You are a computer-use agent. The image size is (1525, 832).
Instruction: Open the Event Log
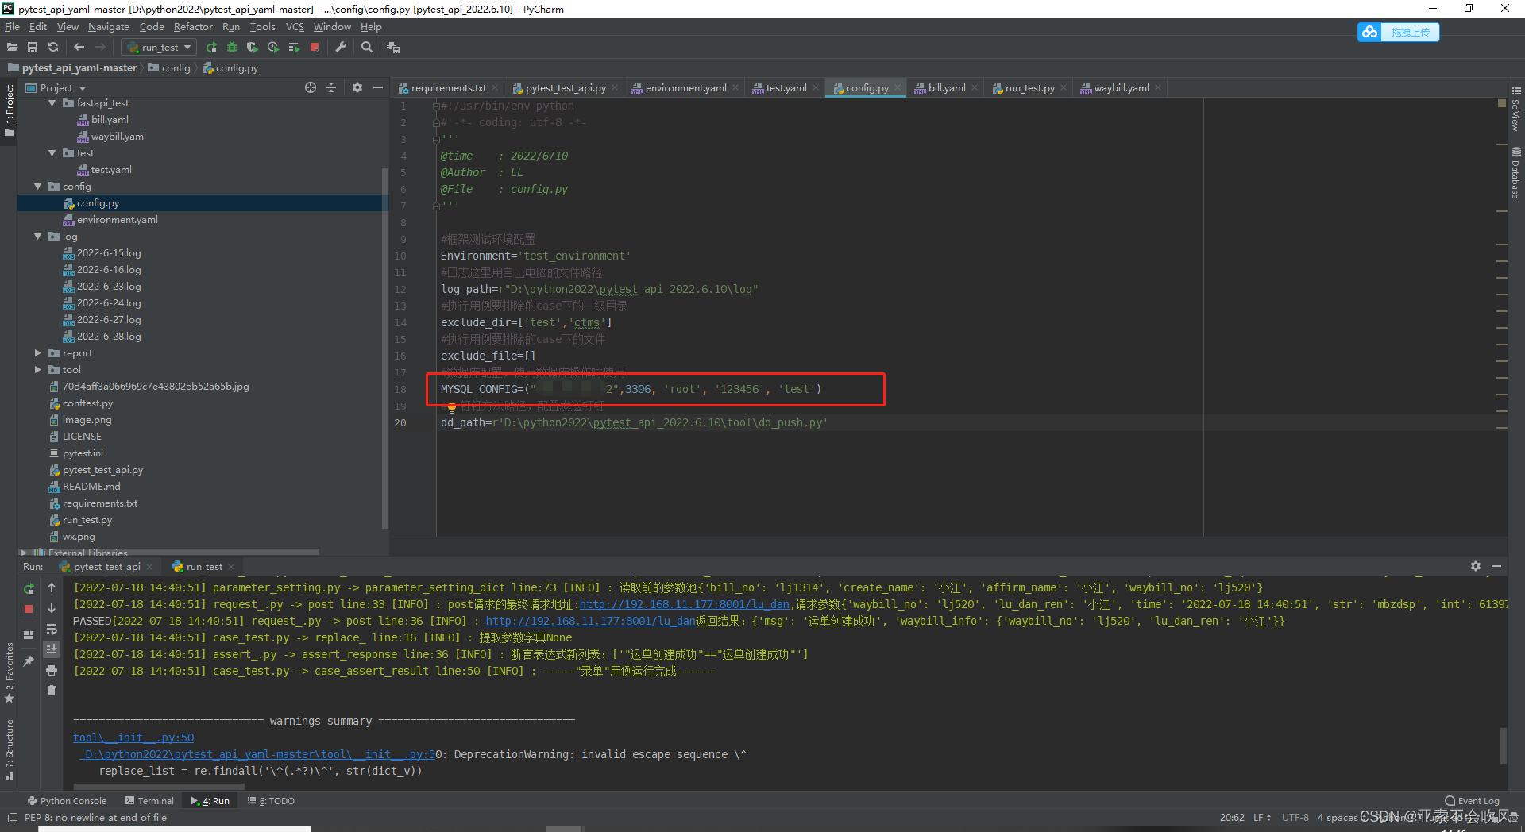point(1473,801)
